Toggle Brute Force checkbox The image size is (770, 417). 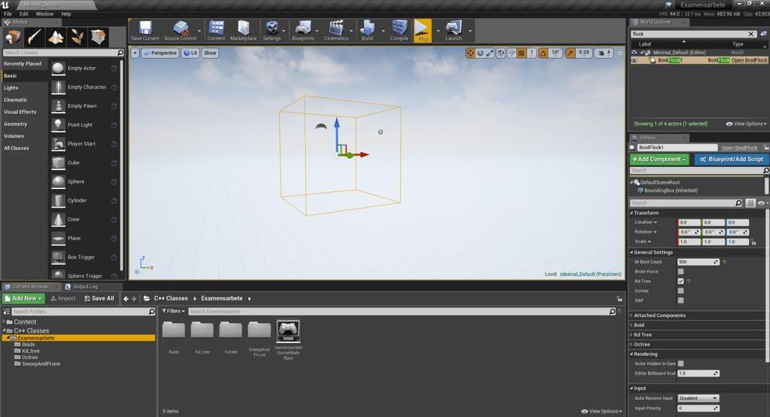pos(681,272)
